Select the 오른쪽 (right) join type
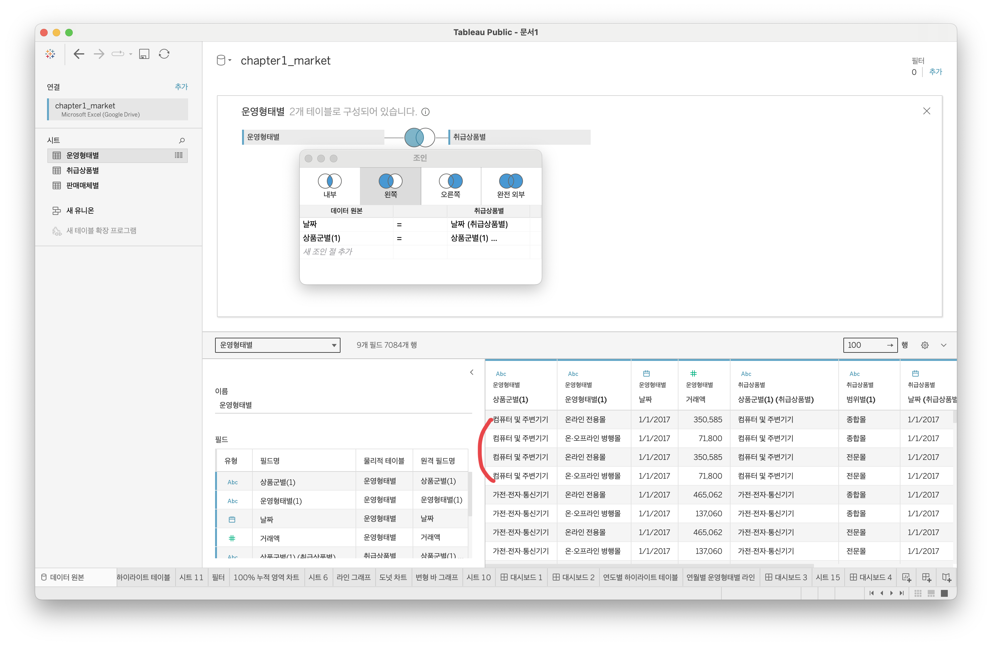The height and width of the screenshot is (646, 992). pyautogui.click(x=451, y=186)
